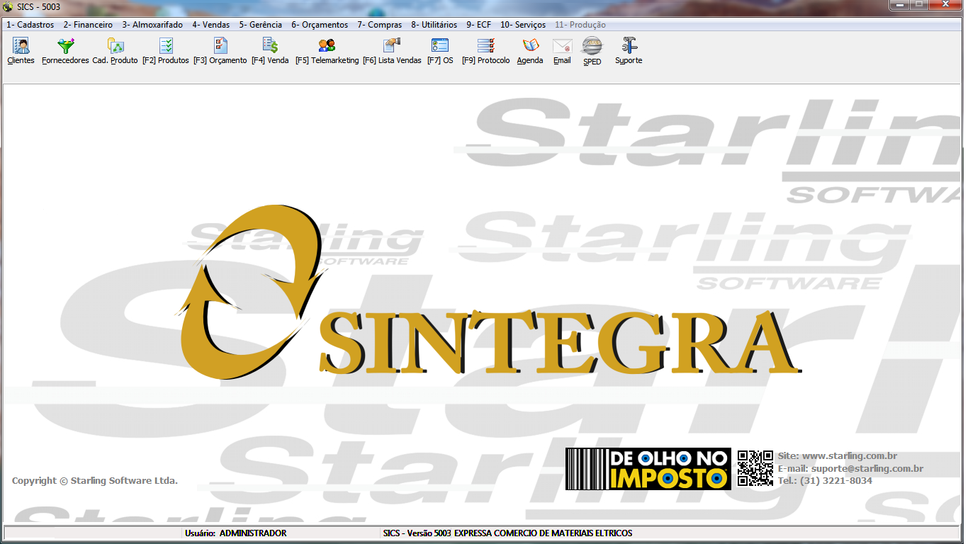This screenshot has height=544, width=968.
Task: Click Usuário: ADMINISTRADOR in status bar
Action: pos(235,533)
